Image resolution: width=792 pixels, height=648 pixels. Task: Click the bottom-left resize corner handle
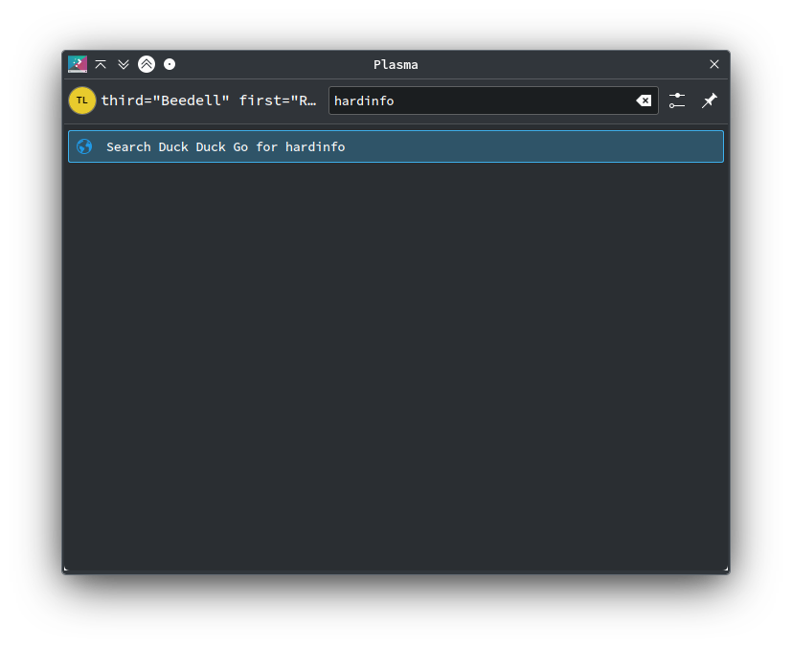tap(66, 569)
